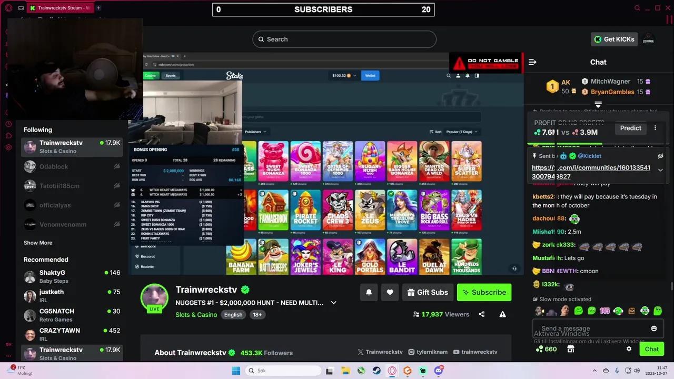This screenshot has height=379, width=674.
Task: Open CG5NATCH recommended channel
Action: (72, 315)
